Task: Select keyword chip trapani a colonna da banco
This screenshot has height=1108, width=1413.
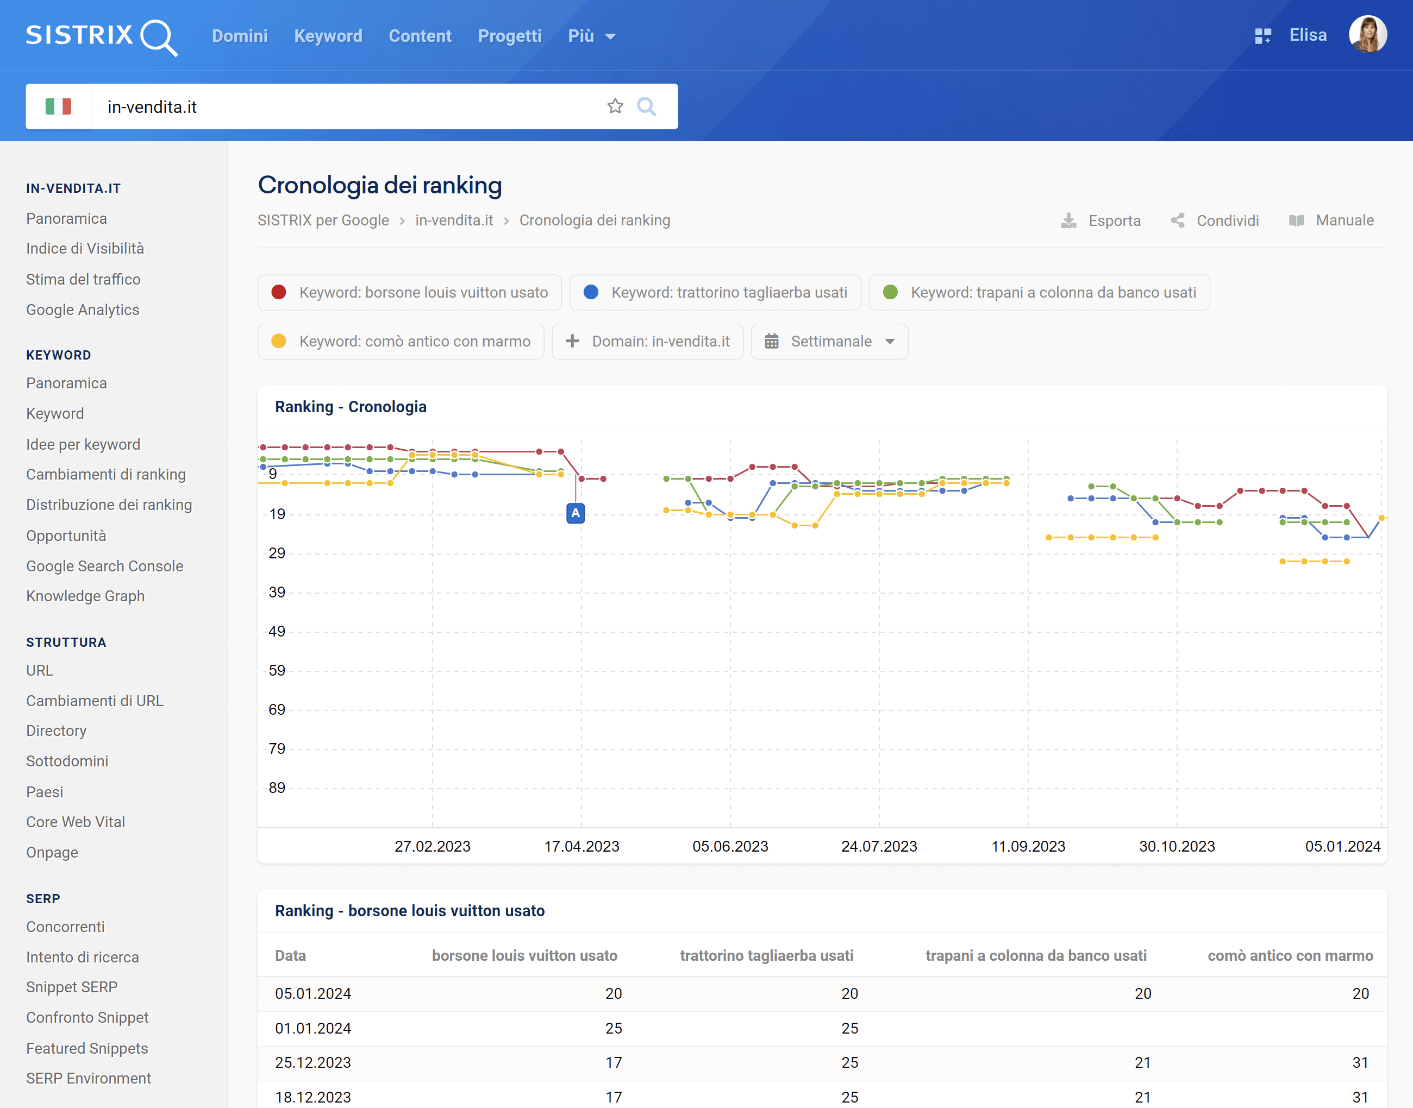Action: [1039, 293]
